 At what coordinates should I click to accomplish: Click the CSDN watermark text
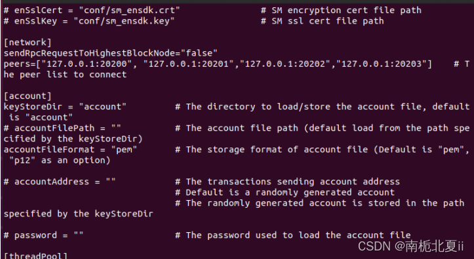(411, 247)
